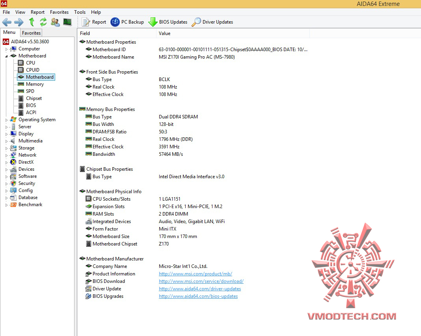Click the Security shield icon
This screenshot has height=336, width=421.
(x=13, y=183)
